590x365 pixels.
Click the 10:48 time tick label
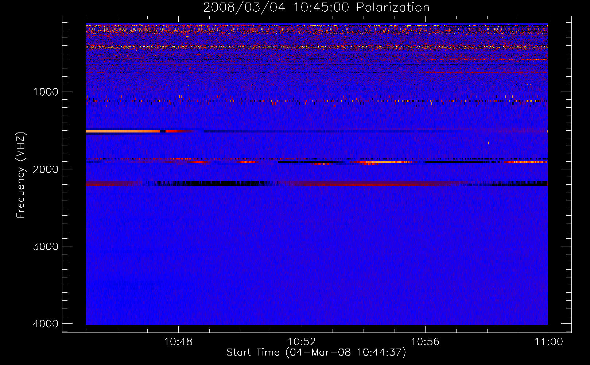click(178, 342)
